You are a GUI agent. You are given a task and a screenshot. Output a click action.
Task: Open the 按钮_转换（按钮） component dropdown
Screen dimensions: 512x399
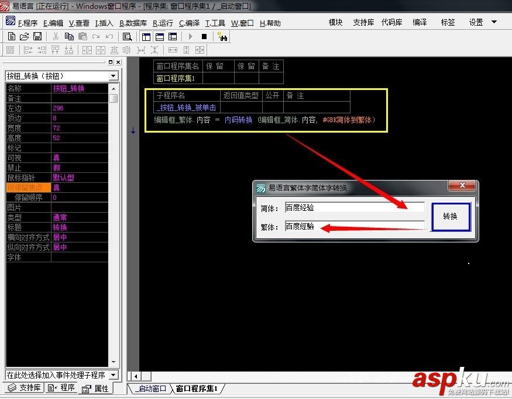tap(113, 76)
